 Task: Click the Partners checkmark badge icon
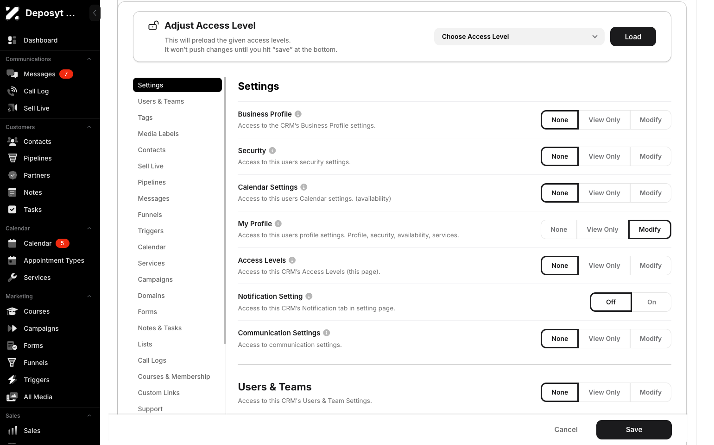(13, 175)
